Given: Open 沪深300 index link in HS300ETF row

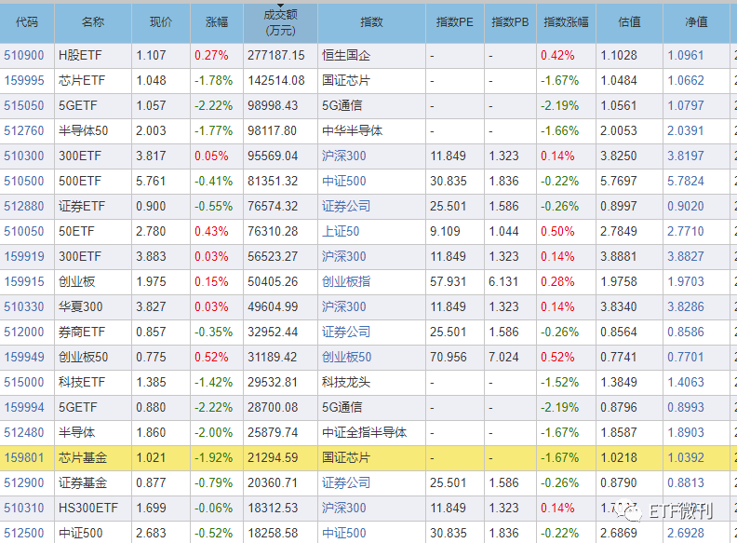Looking at the screenshot, I should click(344, 509).
